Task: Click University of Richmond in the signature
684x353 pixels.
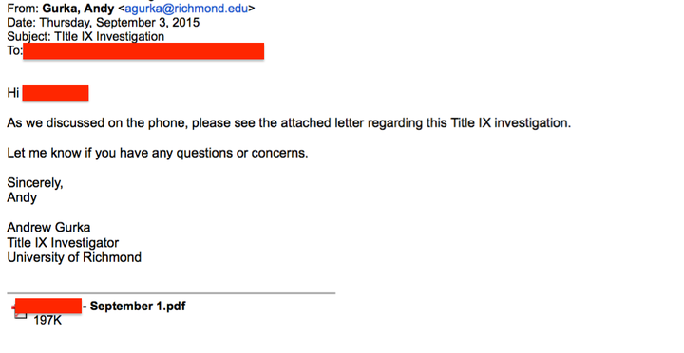Action: coord(74,257)
